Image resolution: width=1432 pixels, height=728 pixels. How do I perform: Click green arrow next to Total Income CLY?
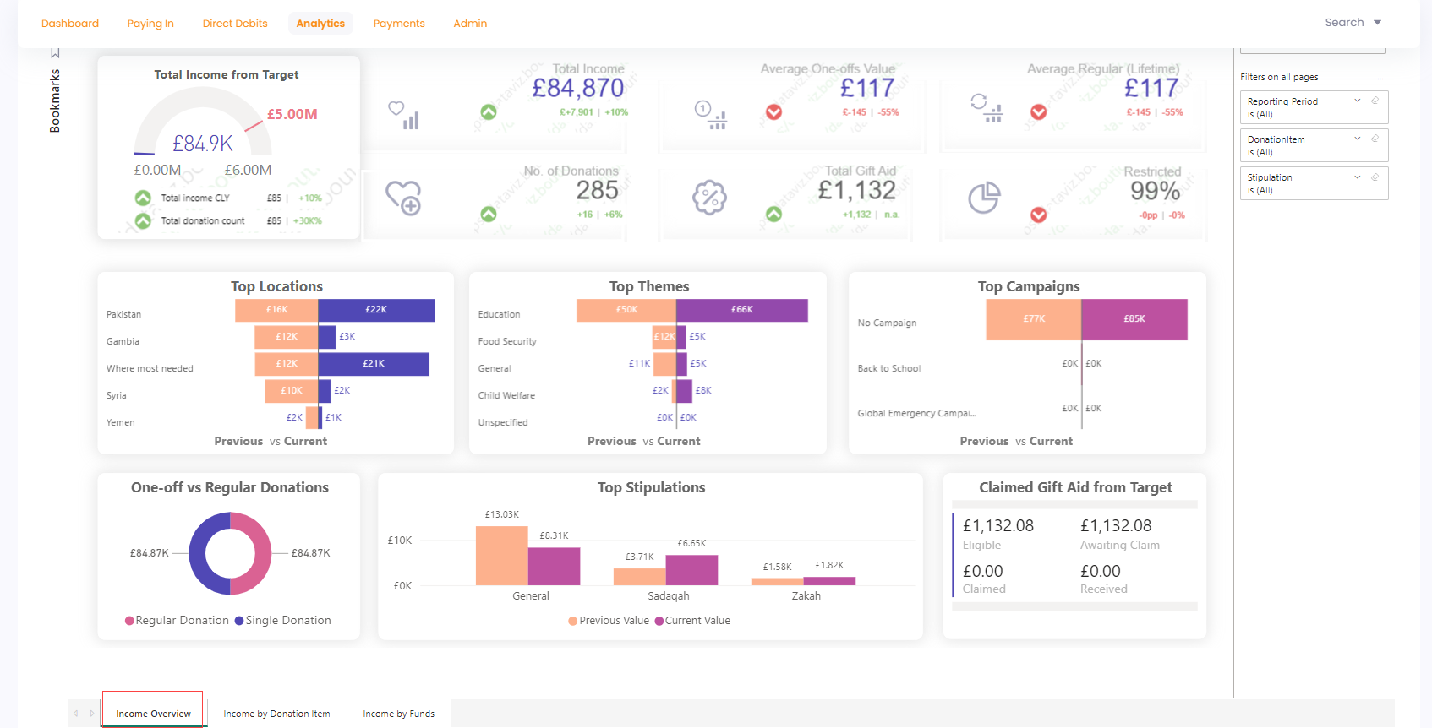click(x=144, y=198)
